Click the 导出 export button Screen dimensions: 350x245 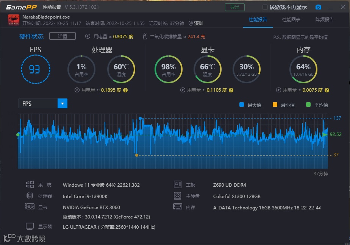[x=235, y=7]
